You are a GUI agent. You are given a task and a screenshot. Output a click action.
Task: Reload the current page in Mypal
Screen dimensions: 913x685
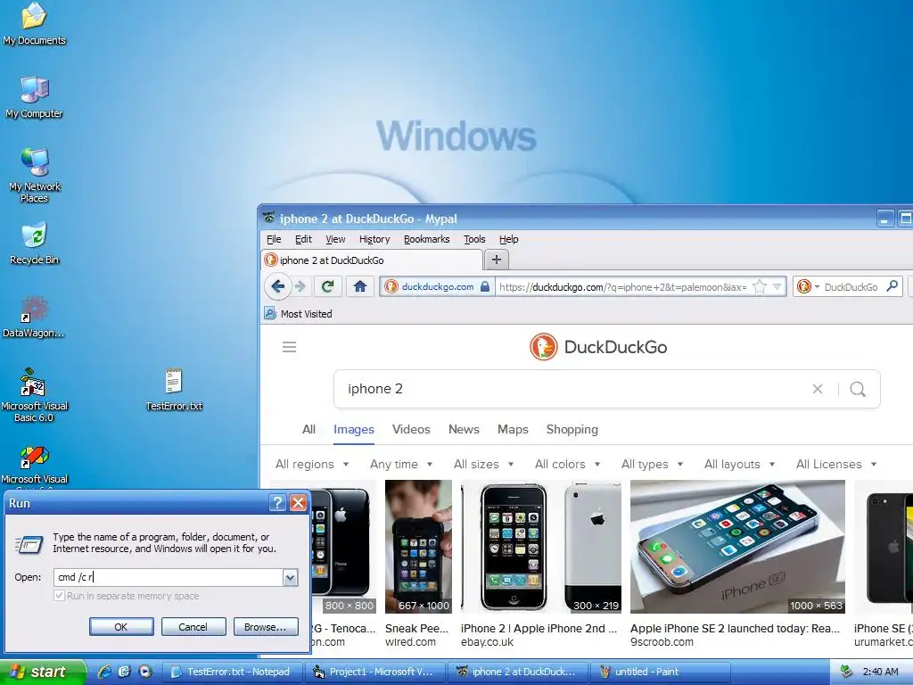coord(328,286)
